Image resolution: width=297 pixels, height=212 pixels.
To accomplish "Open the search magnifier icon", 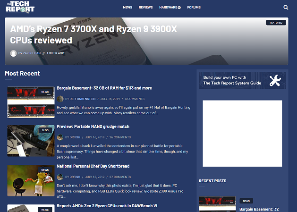I will click(286, 8).
